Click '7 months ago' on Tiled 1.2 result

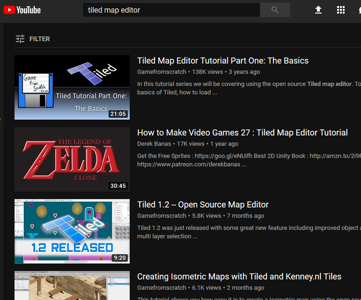(245, 215)
